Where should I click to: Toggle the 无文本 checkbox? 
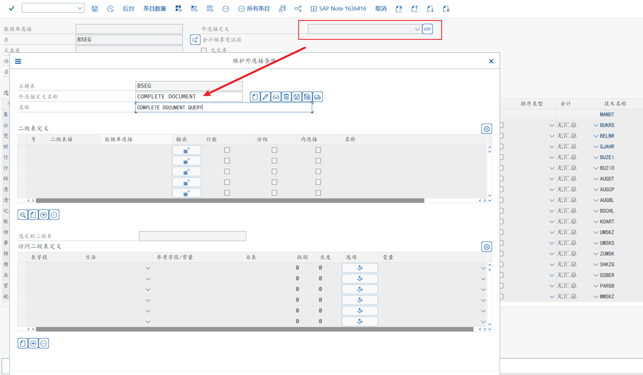pyautogui.click(x=204, y=50)
